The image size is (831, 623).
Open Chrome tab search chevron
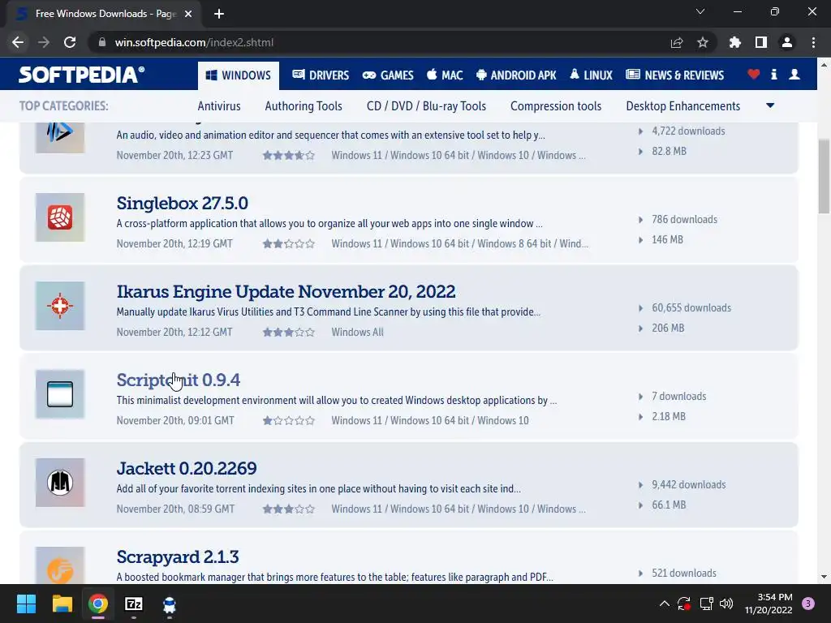pos(700,11)
